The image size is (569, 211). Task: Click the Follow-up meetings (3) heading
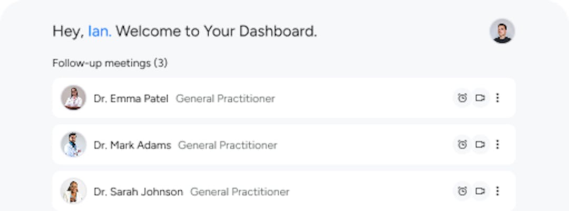click(x=110, y=64)
